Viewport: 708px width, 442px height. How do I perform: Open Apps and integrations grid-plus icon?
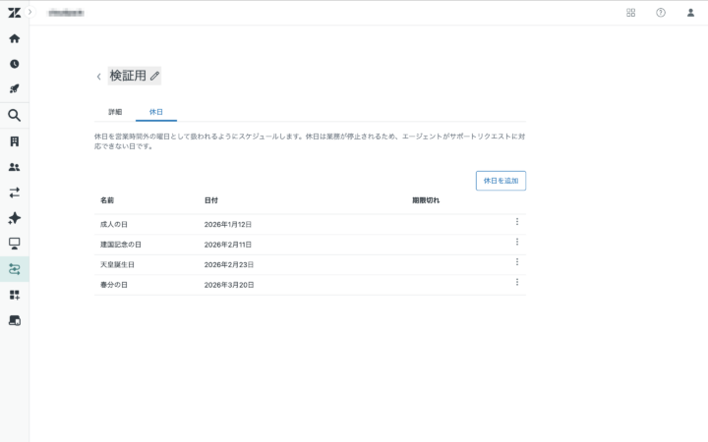(14, 295)
